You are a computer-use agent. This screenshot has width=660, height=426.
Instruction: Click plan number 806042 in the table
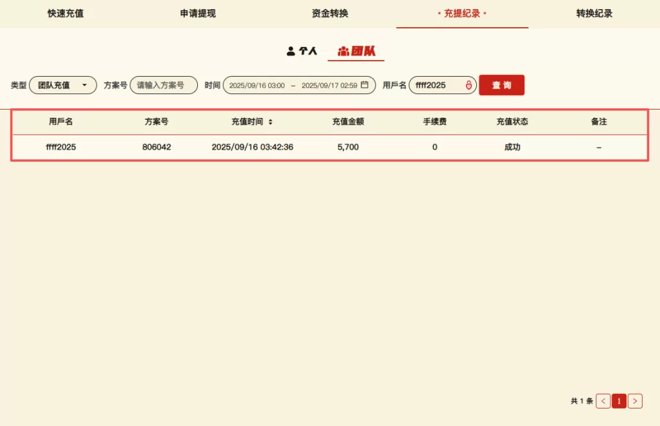[157, 147]
